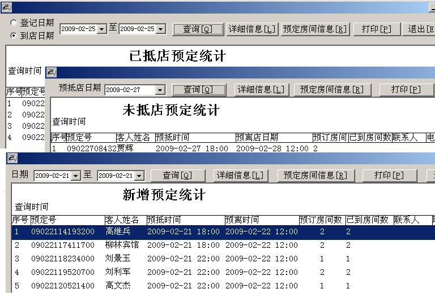Select the 登记日期 radio button
This screenshot has height=293, width=435.
click(x=14, y=23)
